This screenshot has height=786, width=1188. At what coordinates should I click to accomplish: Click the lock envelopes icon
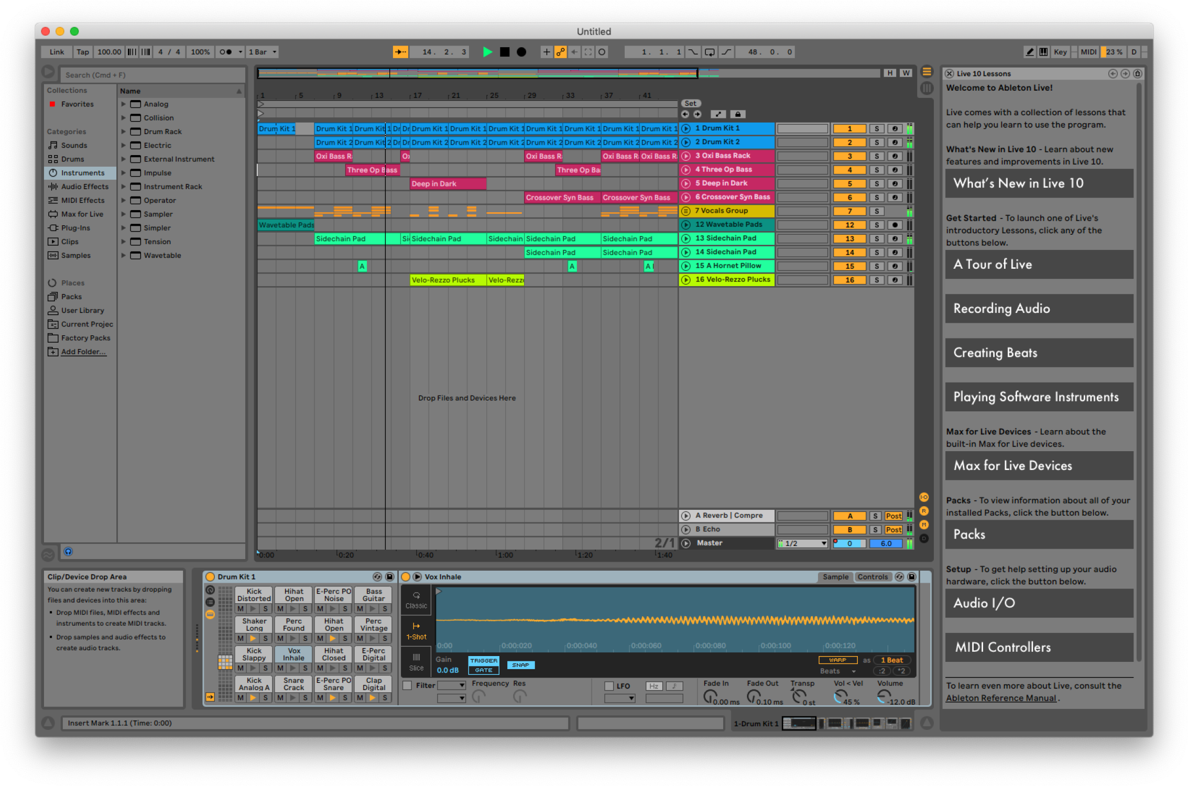point(738,114)
